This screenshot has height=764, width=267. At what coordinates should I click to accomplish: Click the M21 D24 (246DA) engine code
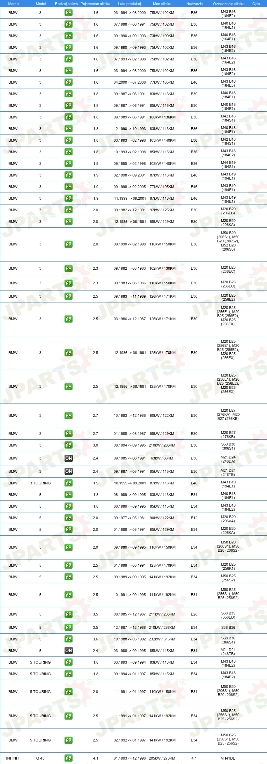[x=228, y=459]
